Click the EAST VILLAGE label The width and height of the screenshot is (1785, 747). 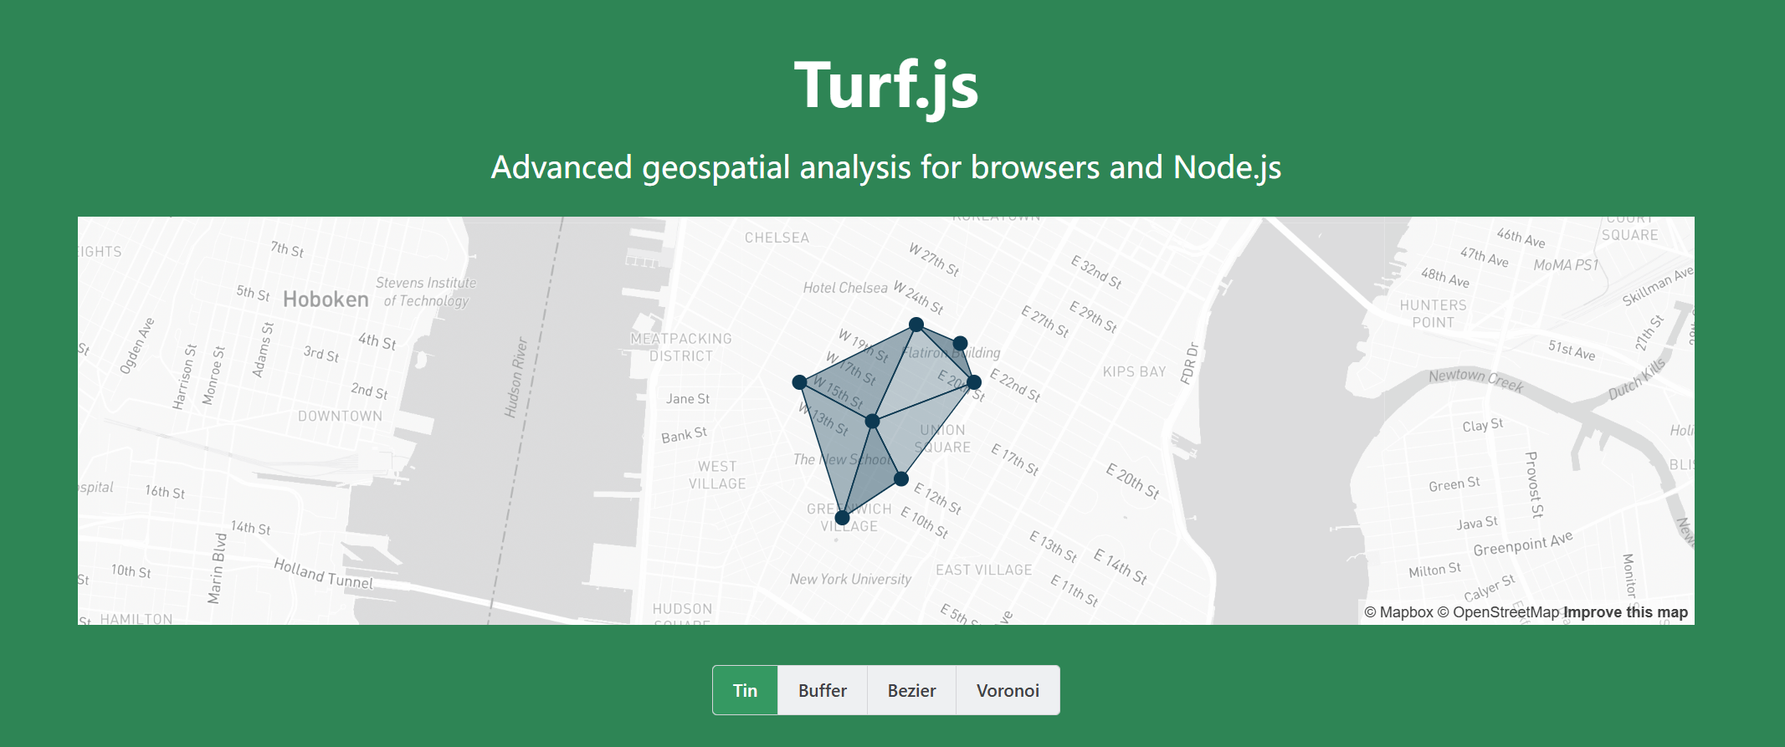[x=984, y=570]
